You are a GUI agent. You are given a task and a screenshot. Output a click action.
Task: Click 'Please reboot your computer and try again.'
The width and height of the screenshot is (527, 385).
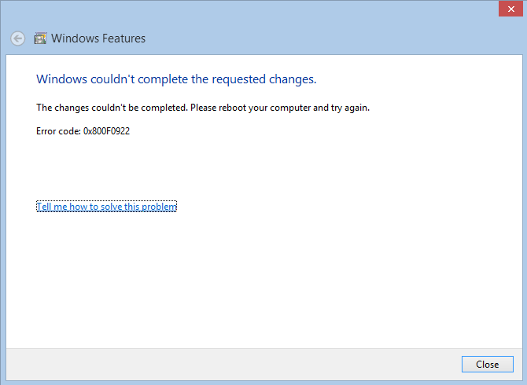(280, 108)
